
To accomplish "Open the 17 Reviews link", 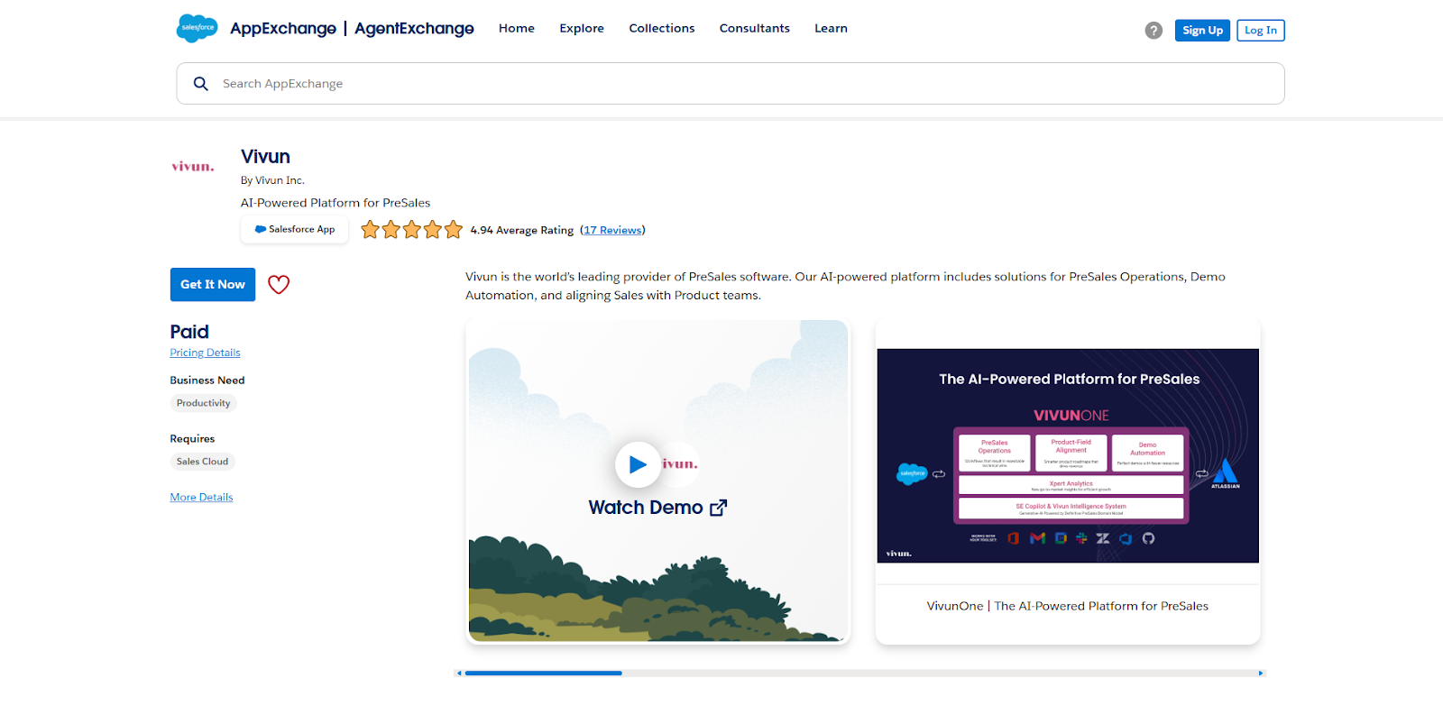I will tap(613, 231).
